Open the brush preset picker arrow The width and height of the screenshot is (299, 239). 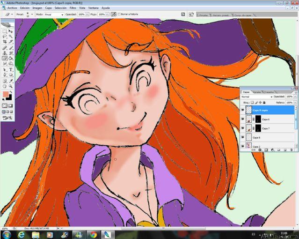[x=32, y=15]
